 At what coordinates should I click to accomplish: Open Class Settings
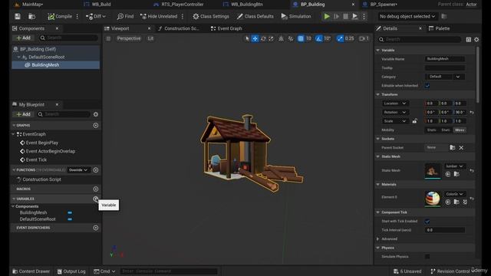click(x=211, y=16)
